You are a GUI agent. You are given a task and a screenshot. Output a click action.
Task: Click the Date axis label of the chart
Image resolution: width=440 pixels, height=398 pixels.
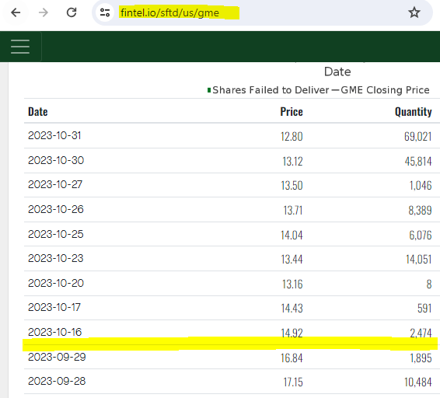tap(337, 72)
